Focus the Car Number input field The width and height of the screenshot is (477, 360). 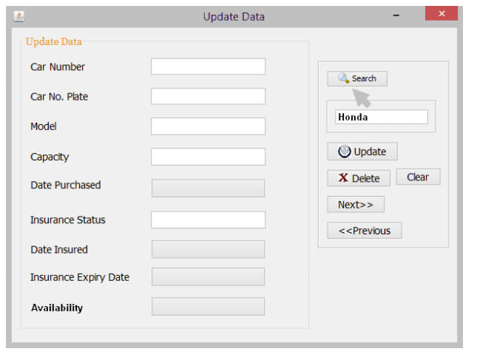[x=208, y=67]
